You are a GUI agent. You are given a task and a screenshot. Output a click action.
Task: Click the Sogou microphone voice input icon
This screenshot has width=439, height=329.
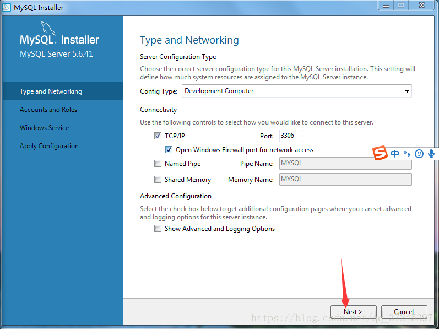pos(431,153)
